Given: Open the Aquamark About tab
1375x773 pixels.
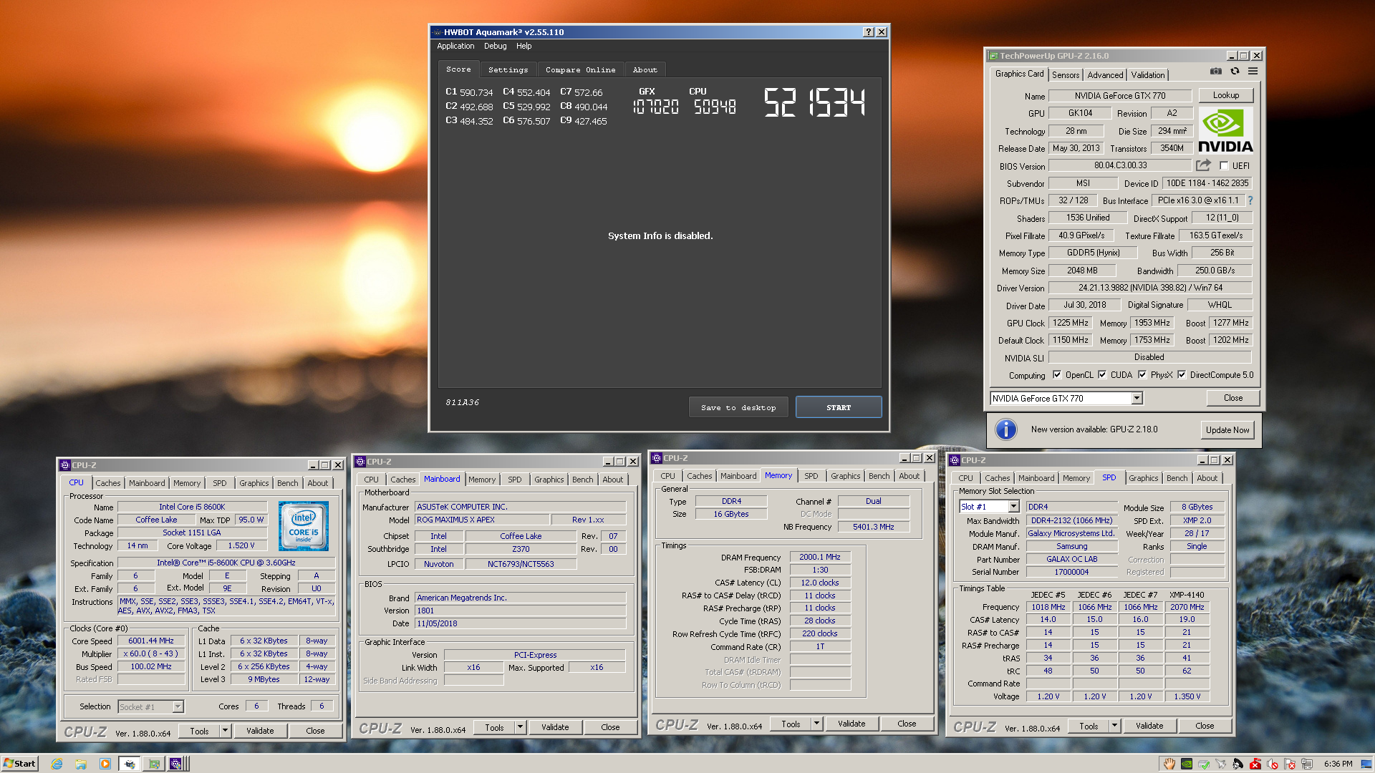Looking at the screenshot, I should click(x=645, y=70).
